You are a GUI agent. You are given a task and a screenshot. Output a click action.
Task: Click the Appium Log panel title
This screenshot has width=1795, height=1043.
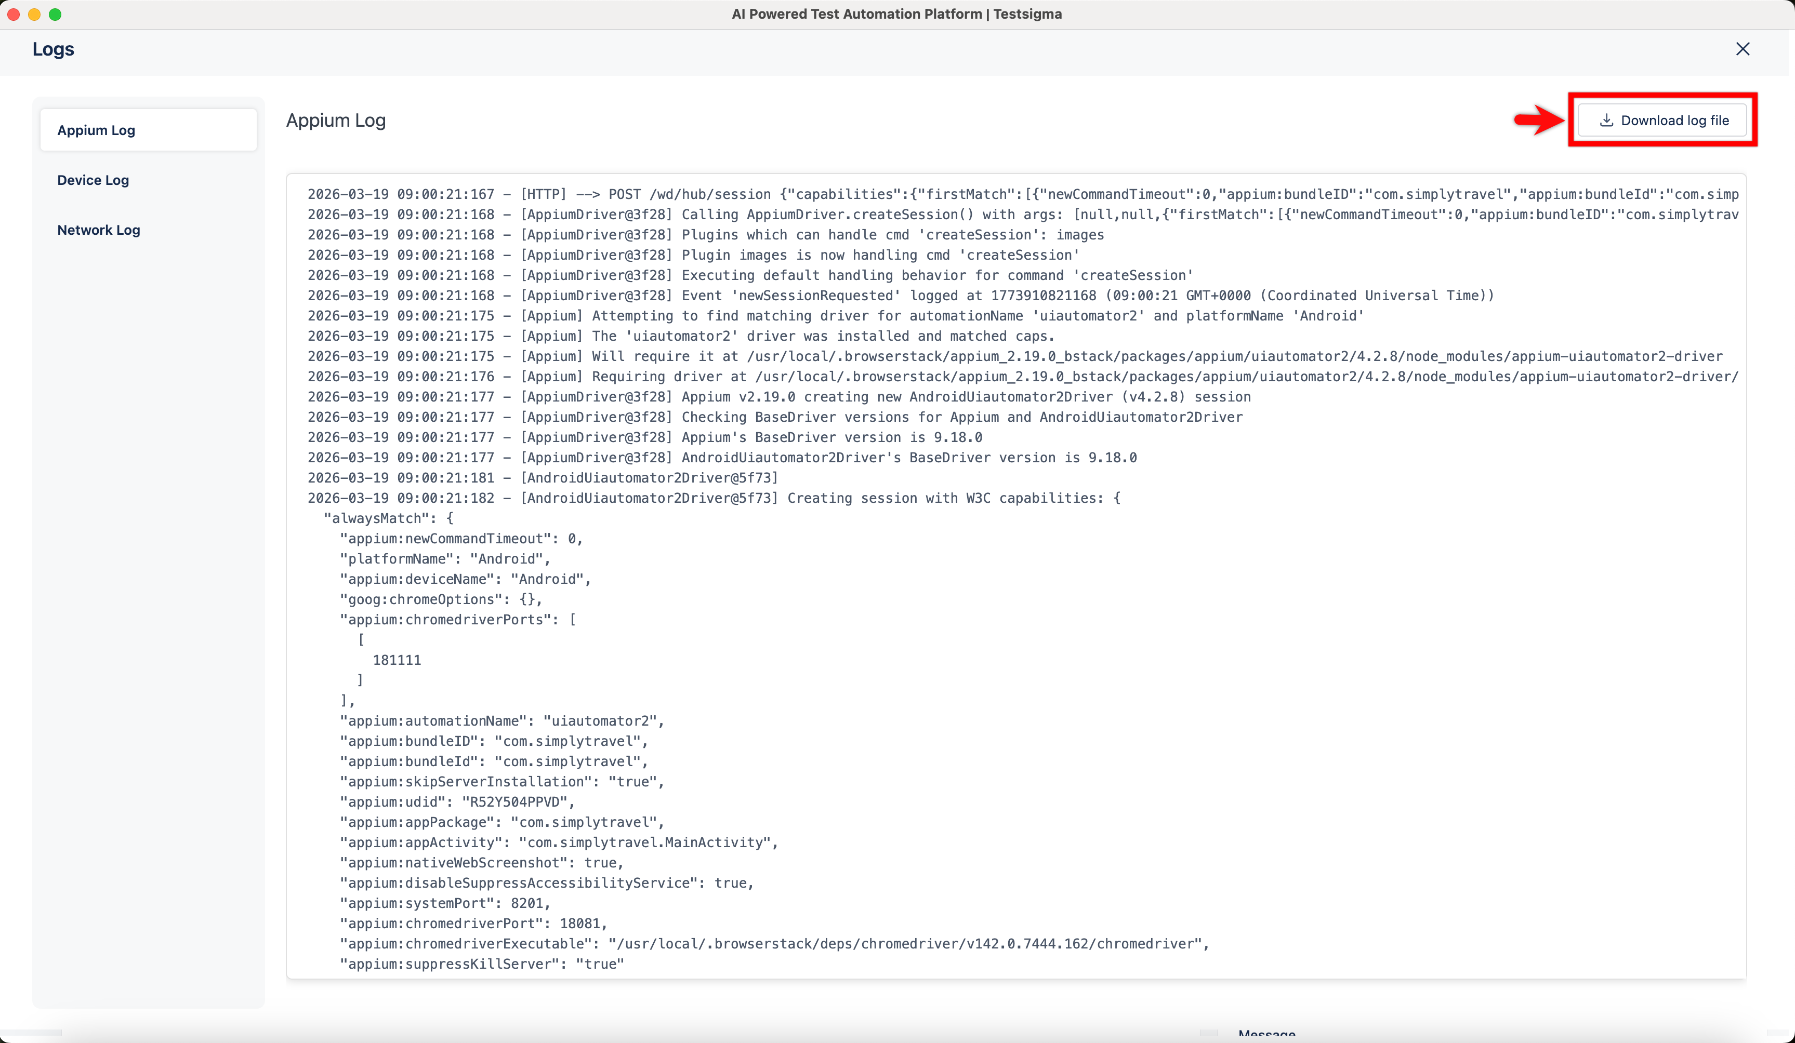336,119
